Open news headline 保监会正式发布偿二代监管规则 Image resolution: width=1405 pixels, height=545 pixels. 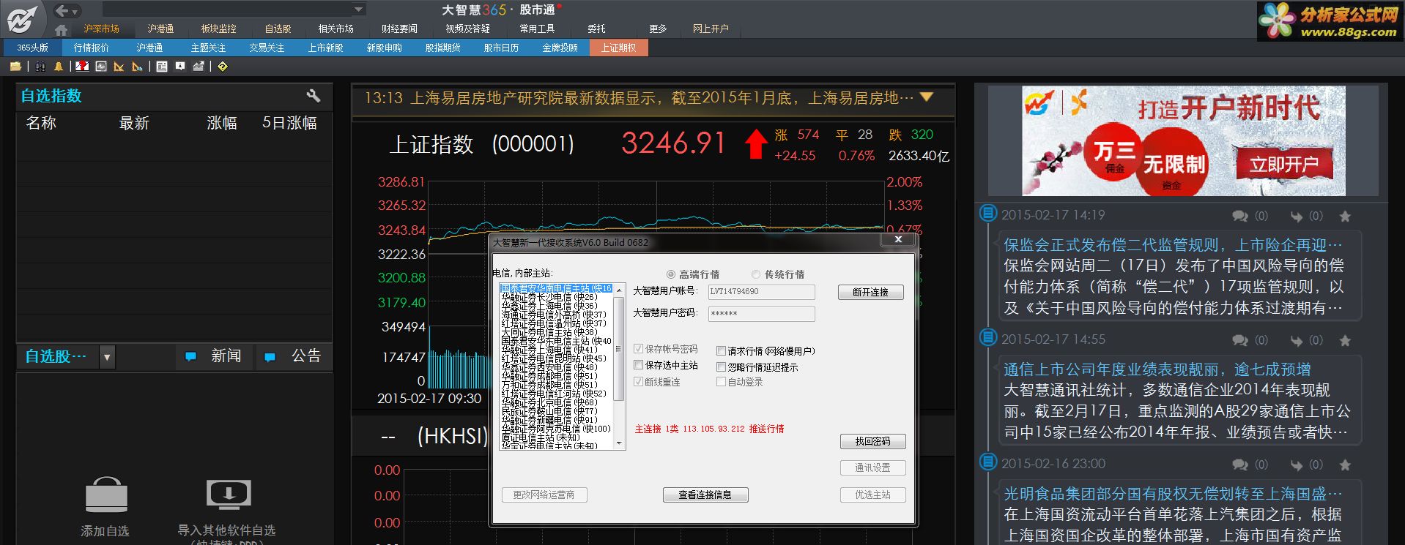1172,244
